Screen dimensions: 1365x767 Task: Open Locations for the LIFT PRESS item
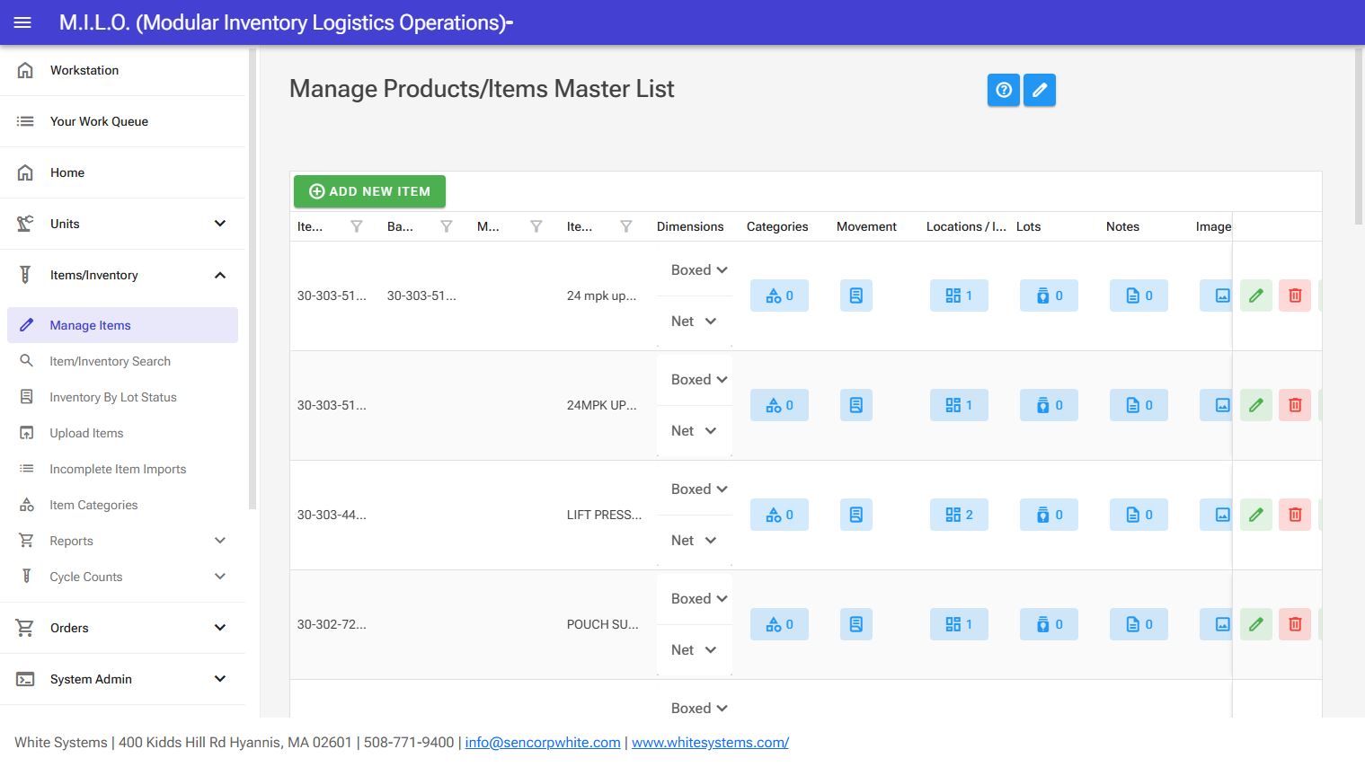click(958, 515)
